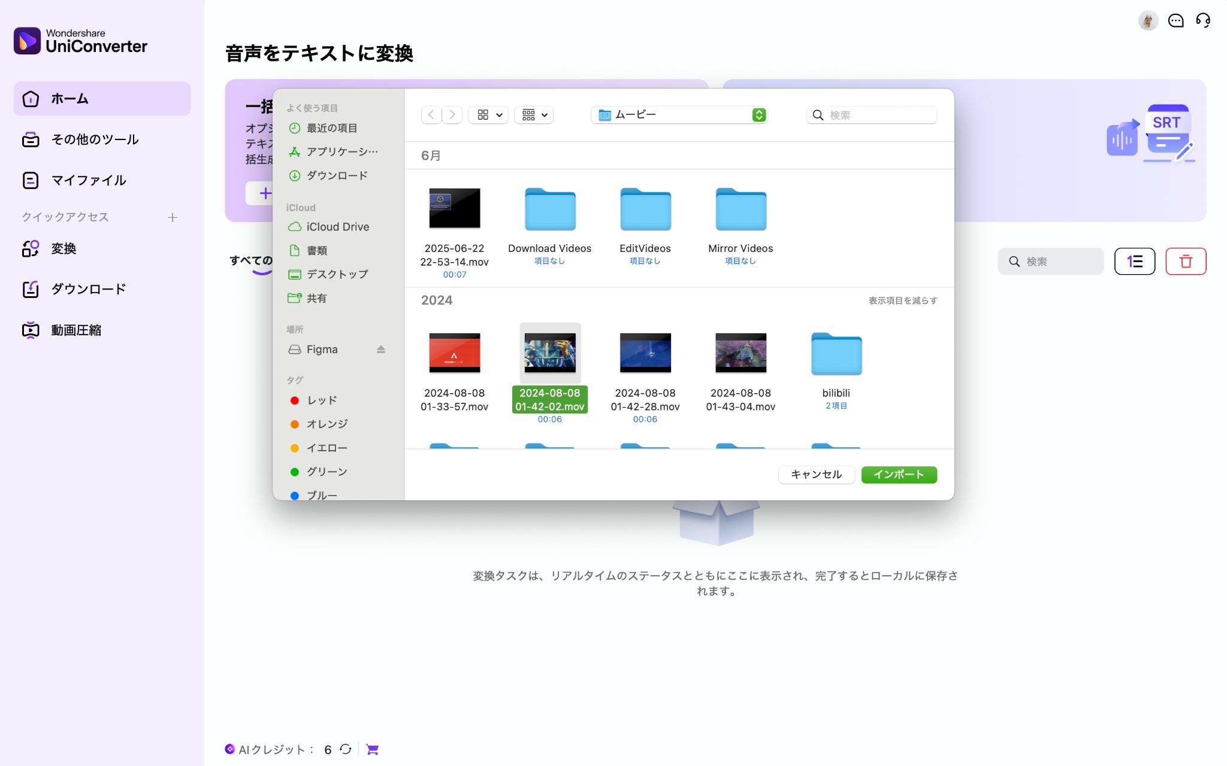Click the shopping cart icon near AI credits
This screenshot has width=1227, height=766.
pos(372,749)
